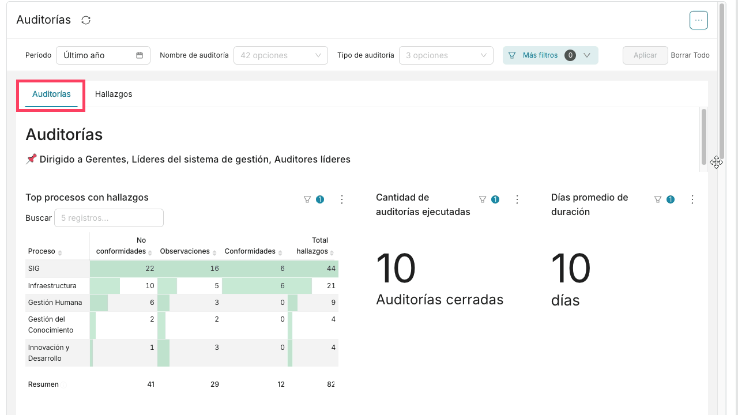738x415 pixels.
Task: Select Gestión del Conocimiento row
Action: 182,325
